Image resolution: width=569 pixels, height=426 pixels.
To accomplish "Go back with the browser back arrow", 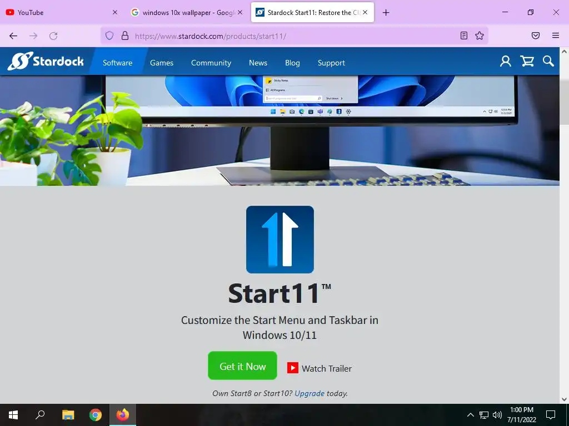I will 13,36.
